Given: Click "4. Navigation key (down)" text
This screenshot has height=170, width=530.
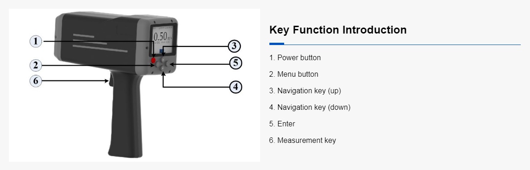Looking at the screenshot, I should click(310, 107).
